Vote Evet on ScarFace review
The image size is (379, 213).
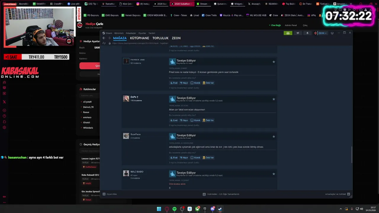(174, 158)
